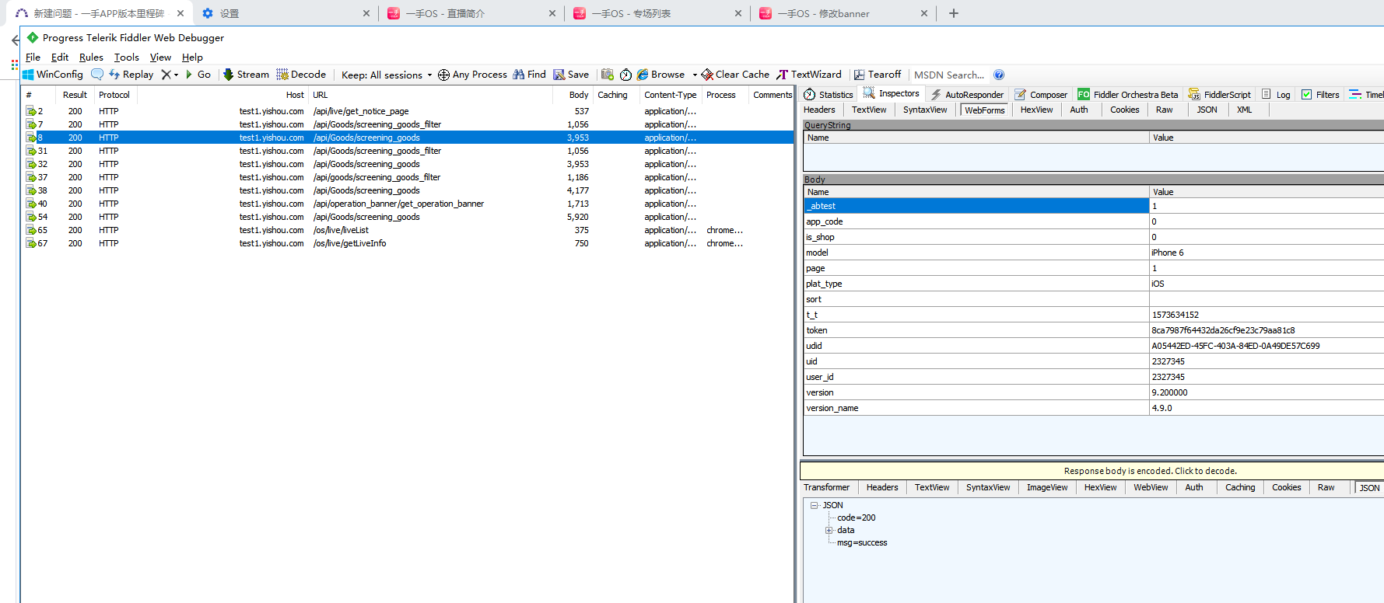The image size is (1384, 603).
Task: Toggle the Filters tab checkbox
Action: coord(1307,95)
